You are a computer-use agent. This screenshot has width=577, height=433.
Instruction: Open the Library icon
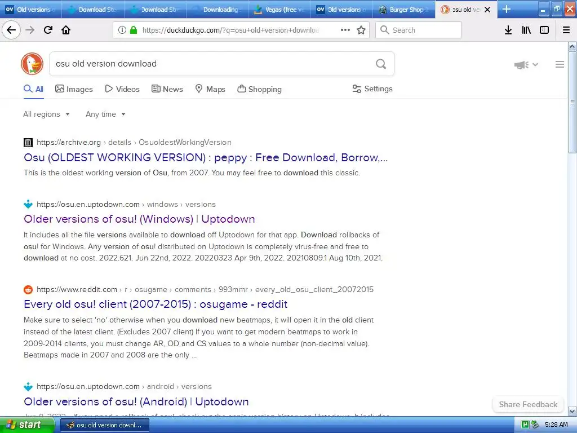pyautogui.click(x=526, y=30)
